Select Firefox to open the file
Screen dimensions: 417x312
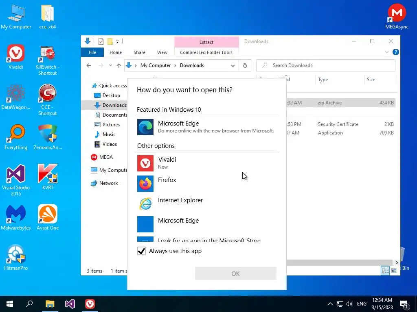point(206,183)
